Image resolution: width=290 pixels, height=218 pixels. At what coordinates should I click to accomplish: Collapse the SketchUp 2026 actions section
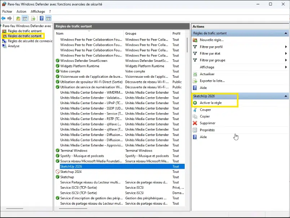click(286, 97)
